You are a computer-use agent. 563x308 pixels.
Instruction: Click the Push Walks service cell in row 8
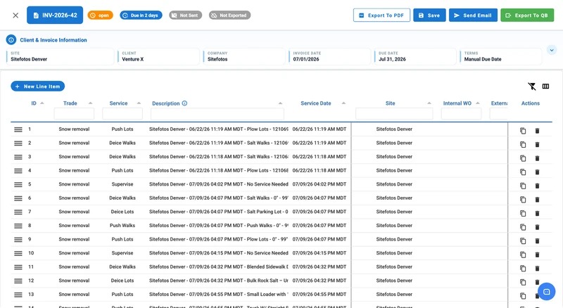tap(122, 226)
